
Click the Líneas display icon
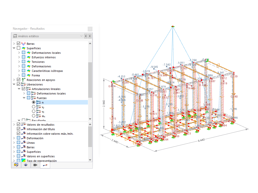23,143
